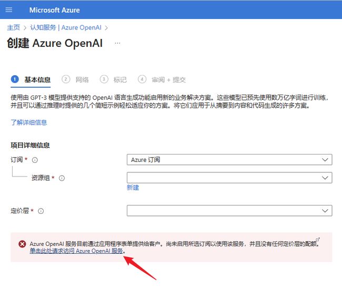342x289 pixels.
Task: Click step 3 circle icon
Action: (x=104, y=79)
